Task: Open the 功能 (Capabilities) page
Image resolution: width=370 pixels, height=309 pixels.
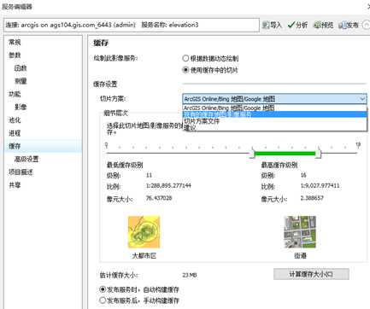Action: (15, 94)
